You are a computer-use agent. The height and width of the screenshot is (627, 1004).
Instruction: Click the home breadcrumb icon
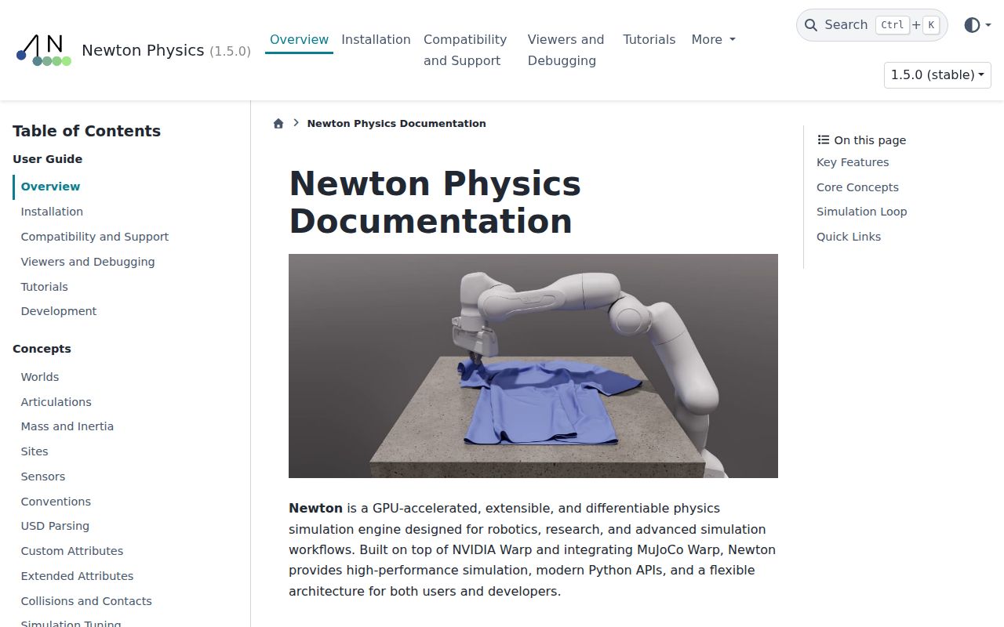click(278, 124)
